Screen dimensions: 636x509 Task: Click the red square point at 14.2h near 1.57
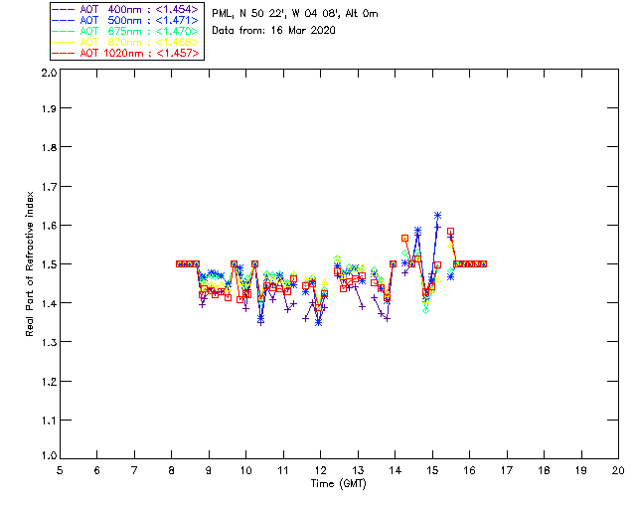click(x=404, y=239)
